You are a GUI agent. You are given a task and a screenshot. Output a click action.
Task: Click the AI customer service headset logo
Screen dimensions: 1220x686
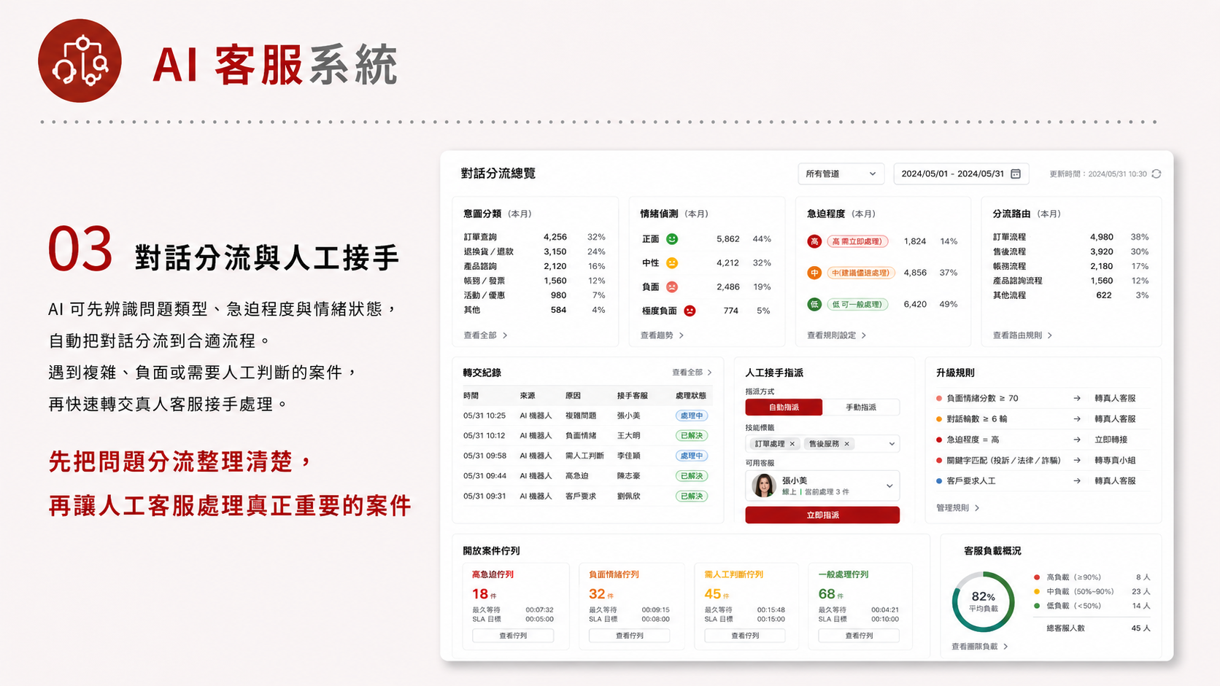click(x=80, y=61)
